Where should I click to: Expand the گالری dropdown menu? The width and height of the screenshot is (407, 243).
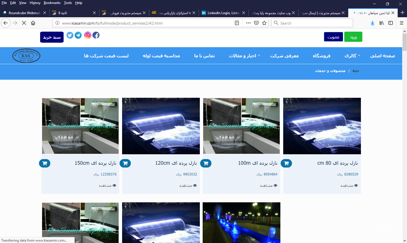(352, 56)
